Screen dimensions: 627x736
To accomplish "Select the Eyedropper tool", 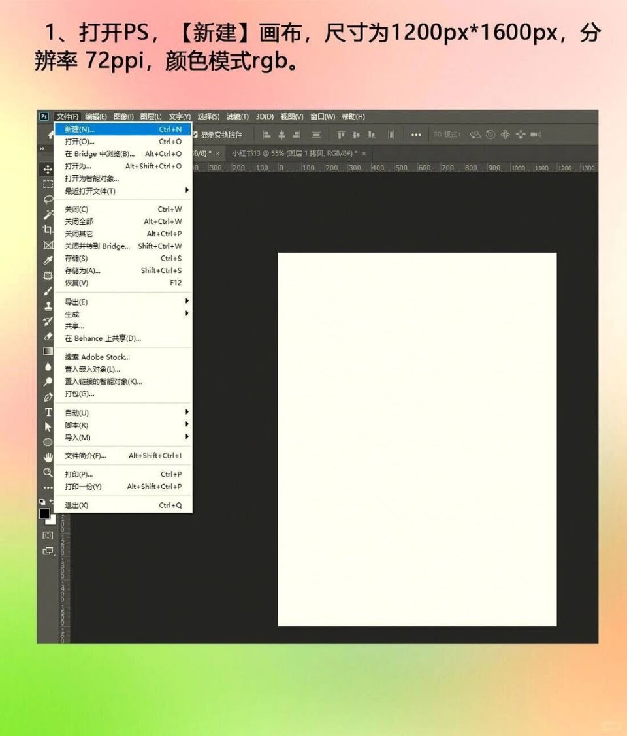I will (46, 259).
